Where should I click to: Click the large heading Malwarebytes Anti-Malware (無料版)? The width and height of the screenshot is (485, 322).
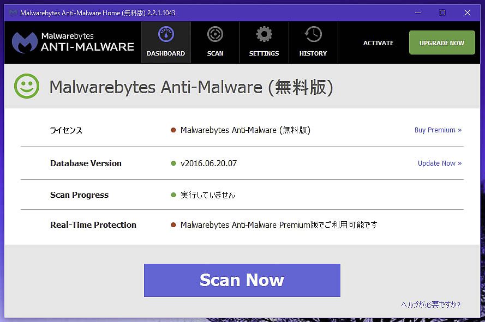click(x=191, y=87)
